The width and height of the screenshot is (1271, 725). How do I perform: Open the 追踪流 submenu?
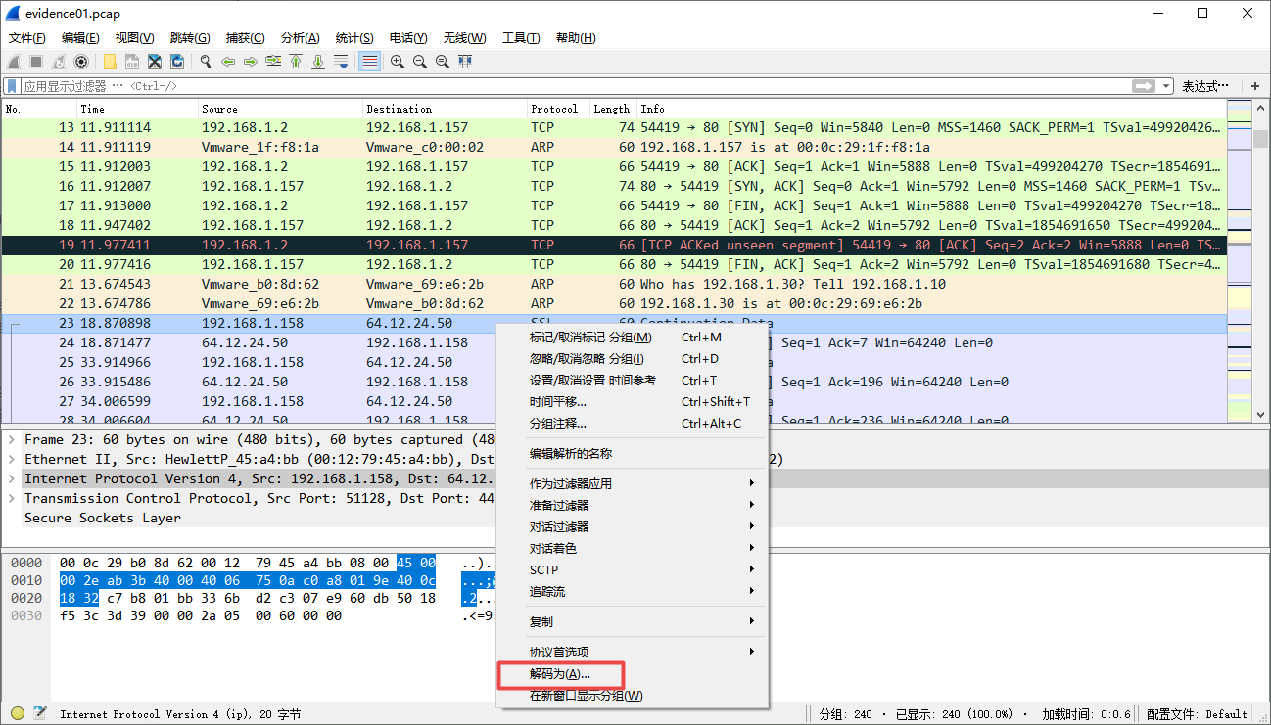click(548, 589)
